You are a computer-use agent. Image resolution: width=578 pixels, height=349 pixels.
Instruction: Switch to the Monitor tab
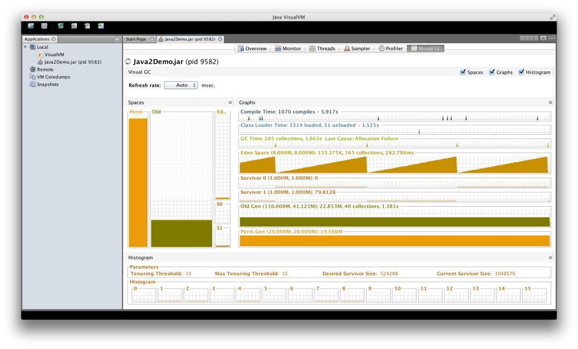[x=288, y=49]
